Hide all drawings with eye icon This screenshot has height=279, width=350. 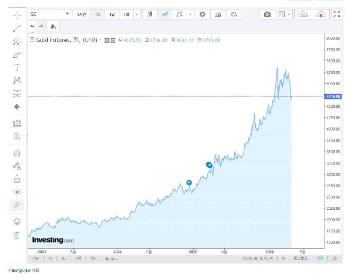point(17,192)
